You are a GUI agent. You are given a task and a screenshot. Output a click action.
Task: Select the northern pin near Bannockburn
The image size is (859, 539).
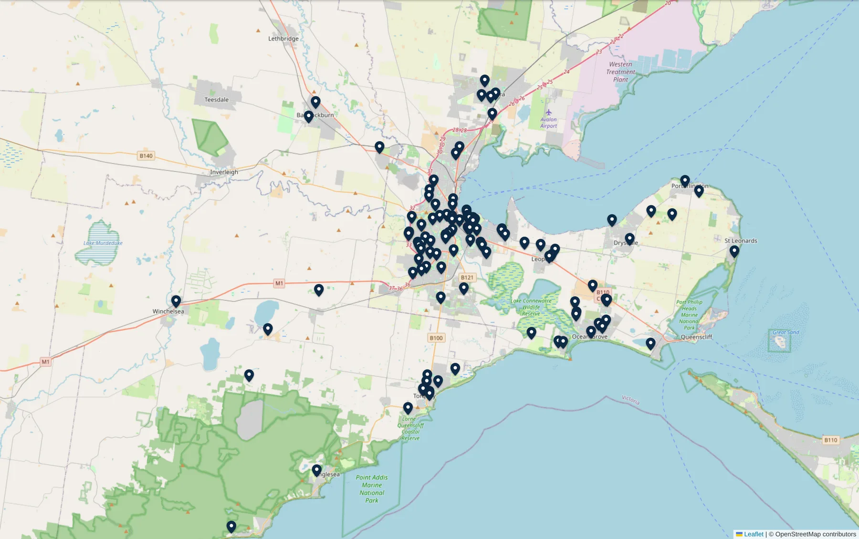pos(315,102)
